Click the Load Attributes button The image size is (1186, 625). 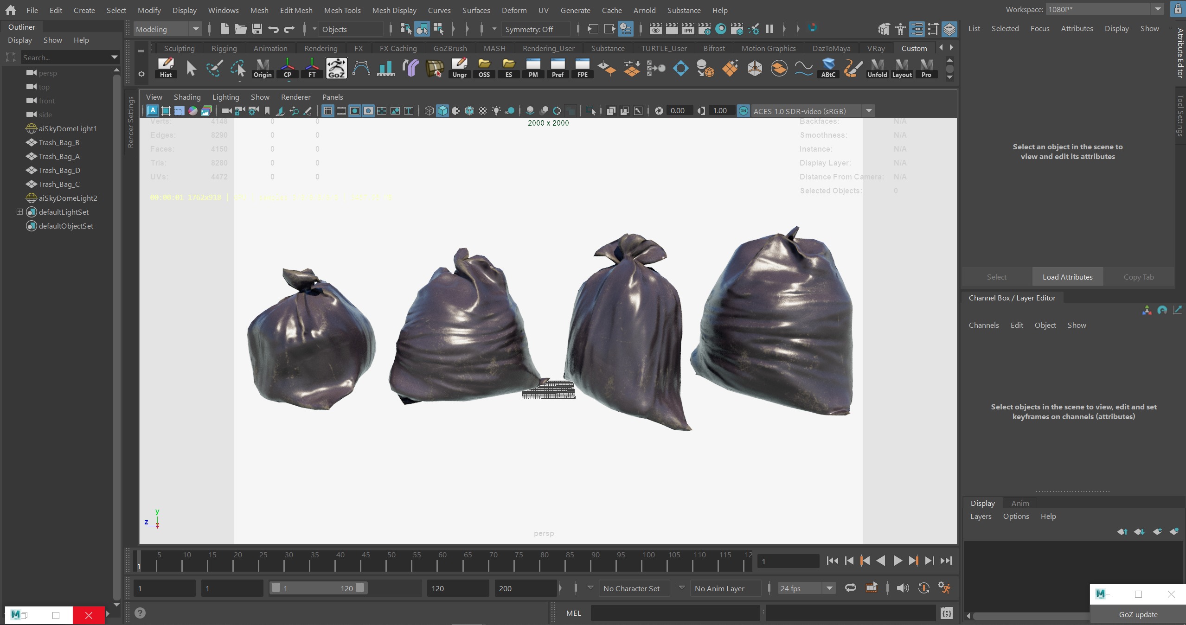(x=1067, y=277)
